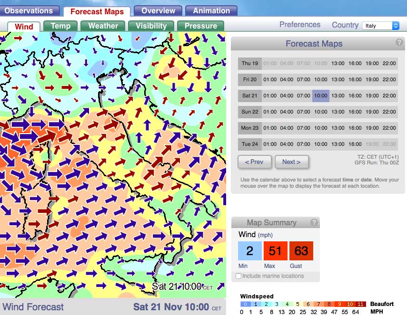The image size is (407, 315).
Task: Choose Tue 24 01:00 forecast time
Action: pyautogui.click(x=269, y=144)
